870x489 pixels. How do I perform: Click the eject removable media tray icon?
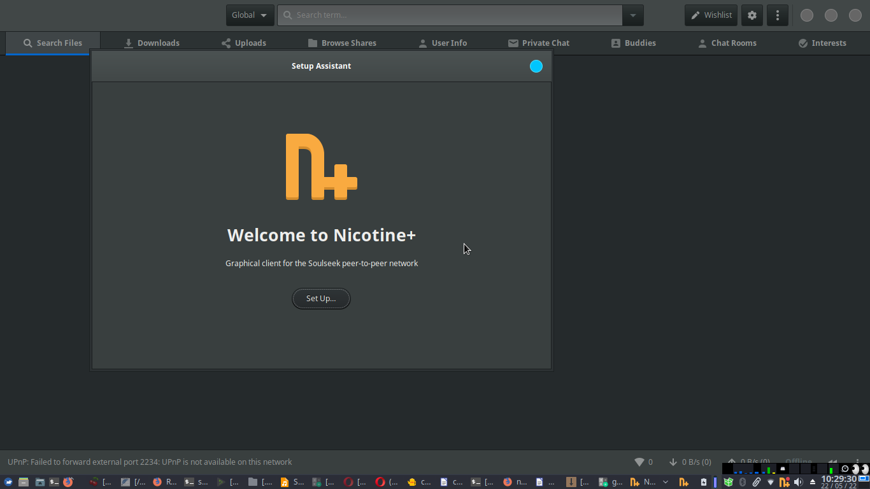813,482
